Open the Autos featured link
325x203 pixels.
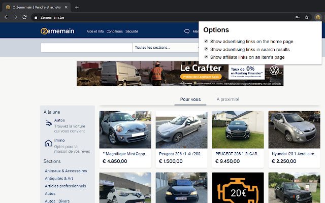[59, 120]
